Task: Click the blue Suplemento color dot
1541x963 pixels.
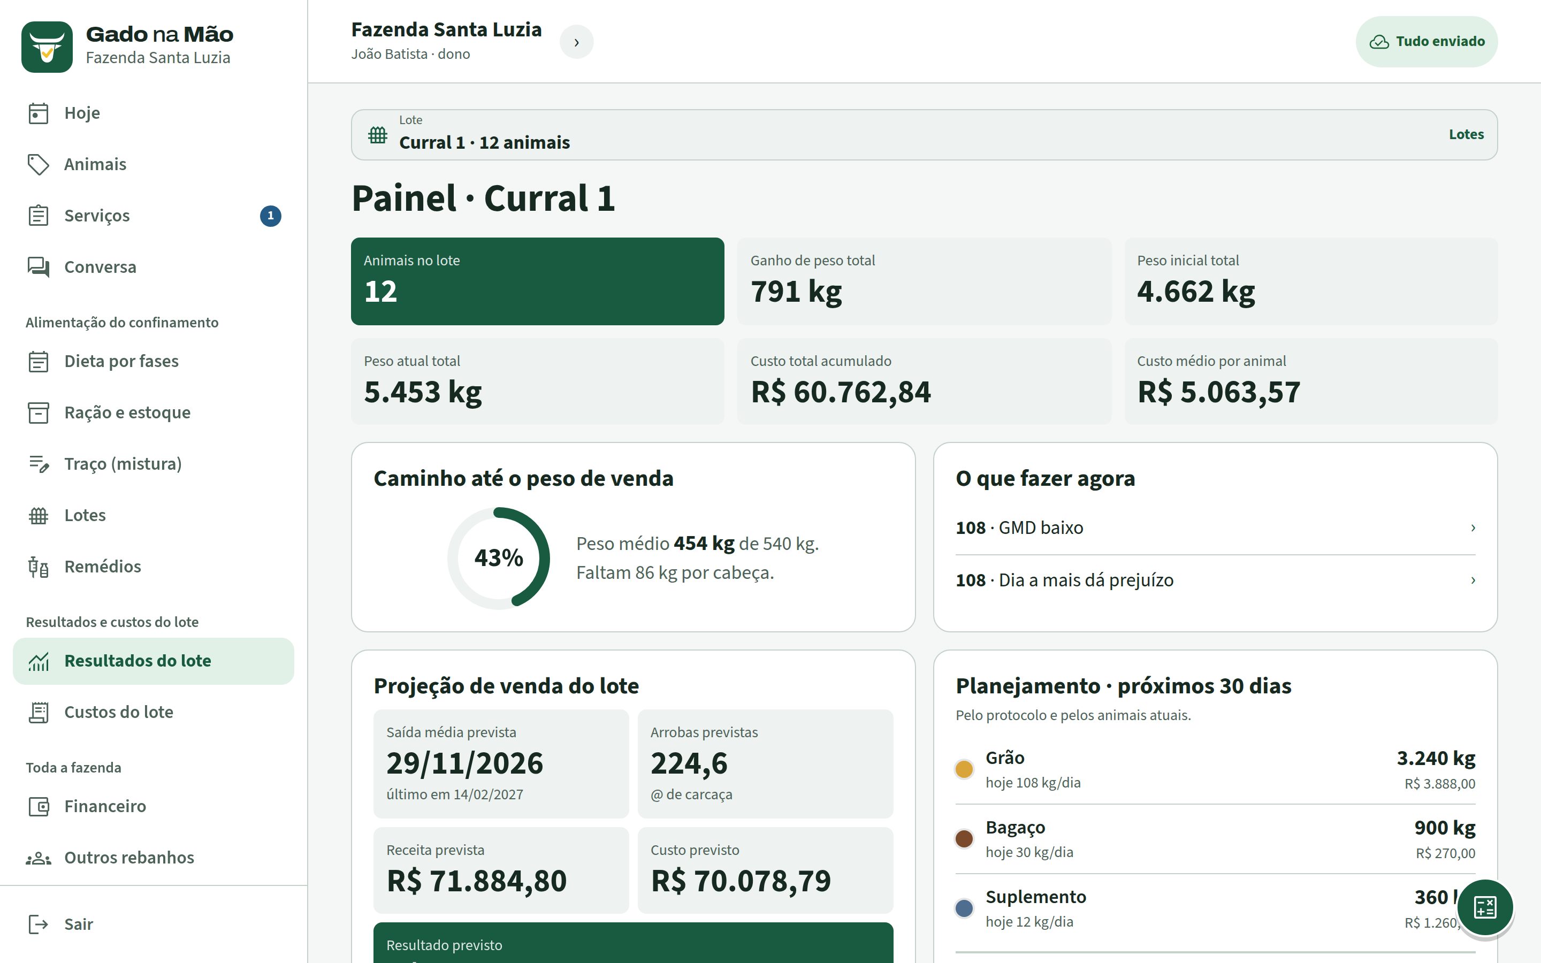Action: point(964,908)
